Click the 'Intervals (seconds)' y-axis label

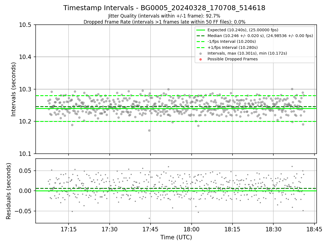(14, 89)
